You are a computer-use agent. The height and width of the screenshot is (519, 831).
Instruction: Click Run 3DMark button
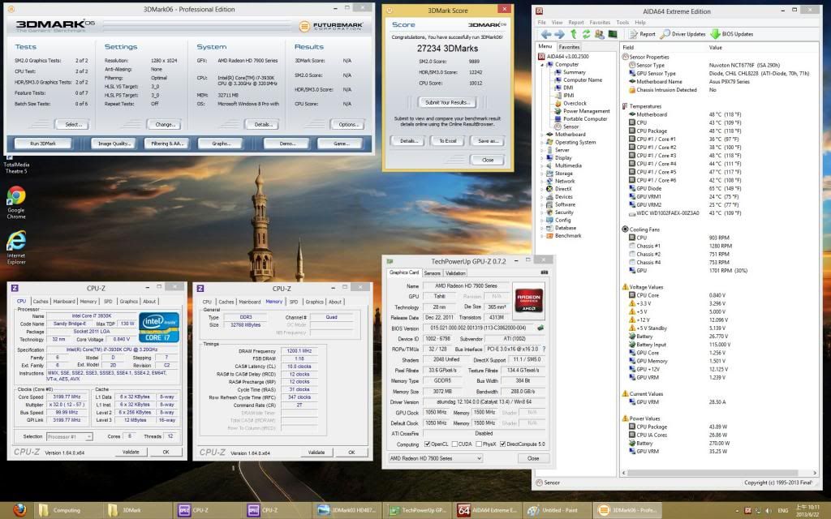[43, 144]
